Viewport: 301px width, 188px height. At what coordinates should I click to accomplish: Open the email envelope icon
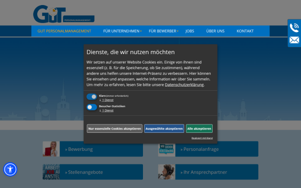point(294,40)
